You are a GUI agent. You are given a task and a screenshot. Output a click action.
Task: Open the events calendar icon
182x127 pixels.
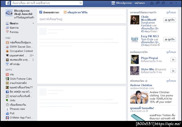click(7, 32)
